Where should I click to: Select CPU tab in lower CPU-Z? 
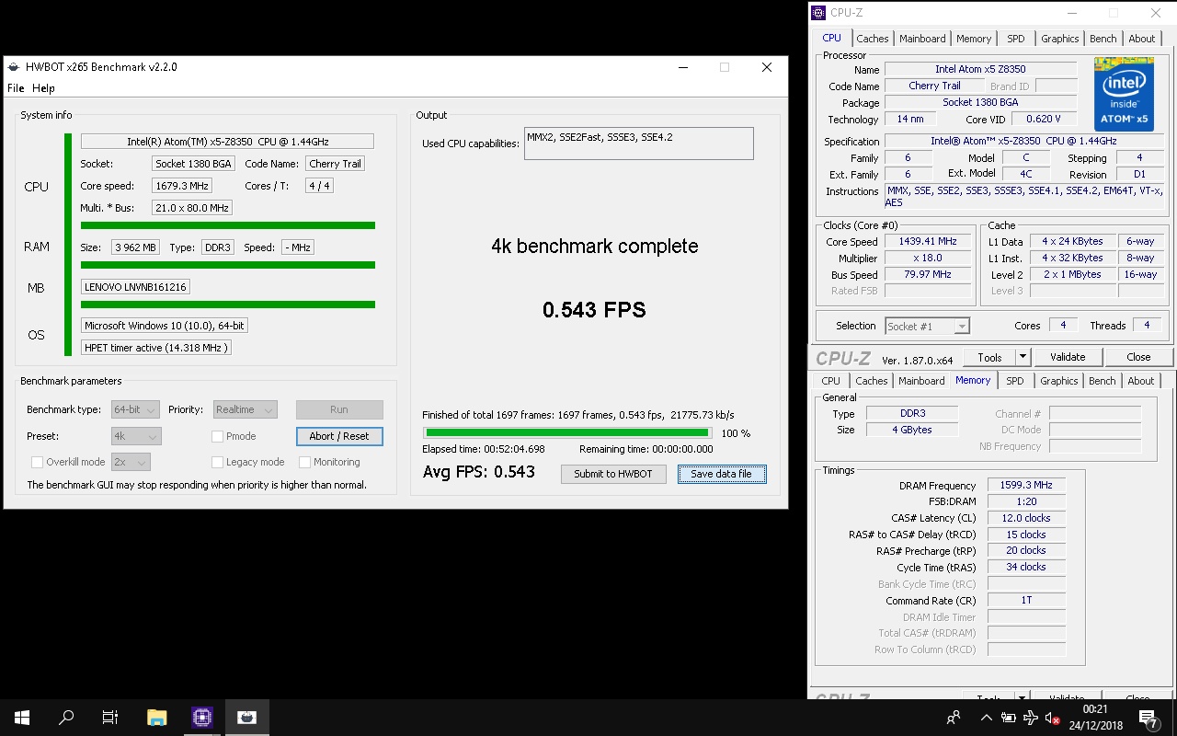click(830, 381)
